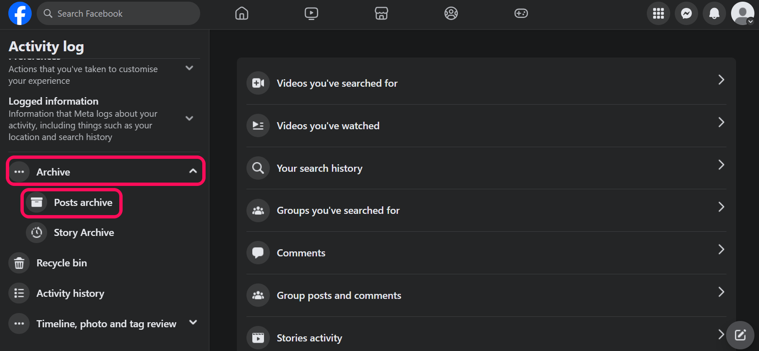This screenshot has width=759, height=351.
Task: Open the apps grid menu
Action: click(x=658, y=13)
